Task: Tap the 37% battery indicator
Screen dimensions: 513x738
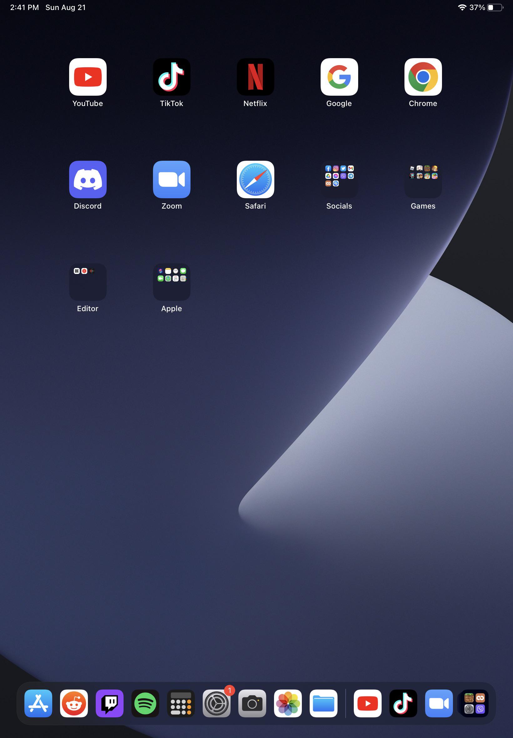Action: click(x=487, y=8)
